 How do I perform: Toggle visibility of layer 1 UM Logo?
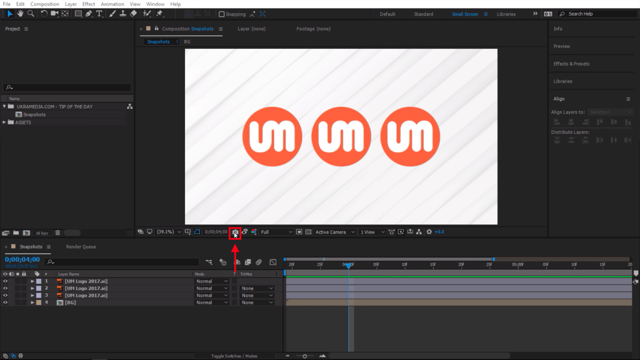tap(5, 281)
